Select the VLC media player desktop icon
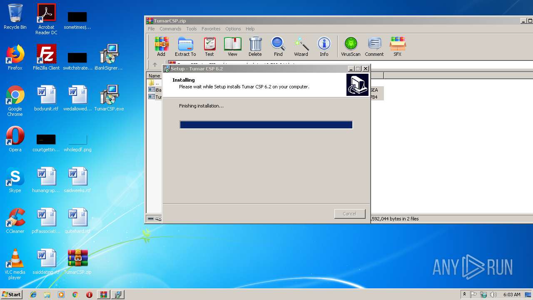This screenshot has height=300, width=533. [15, 264]
